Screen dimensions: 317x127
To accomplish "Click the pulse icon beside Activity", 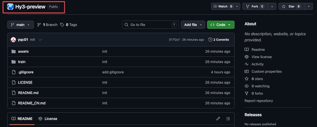I will 247,64.
